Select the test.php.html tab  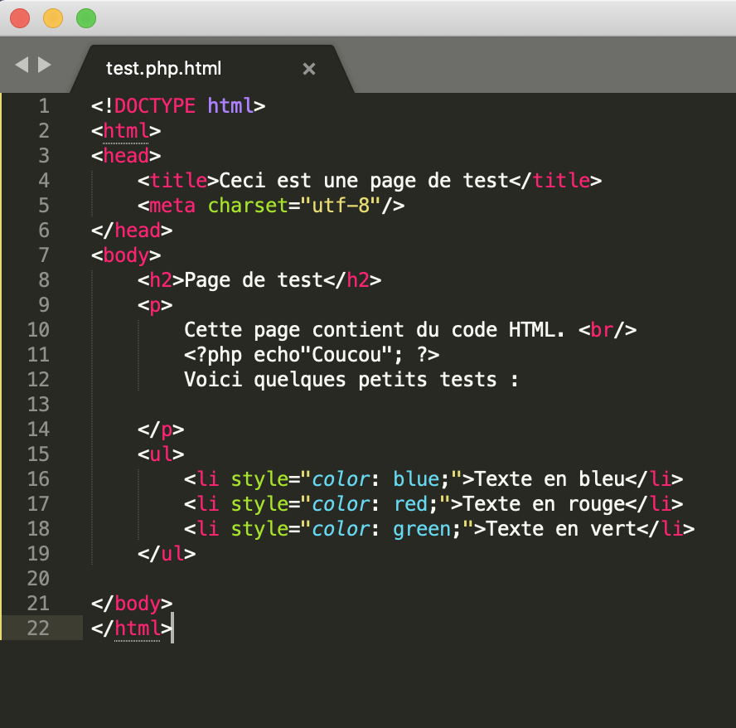(163, 69)
